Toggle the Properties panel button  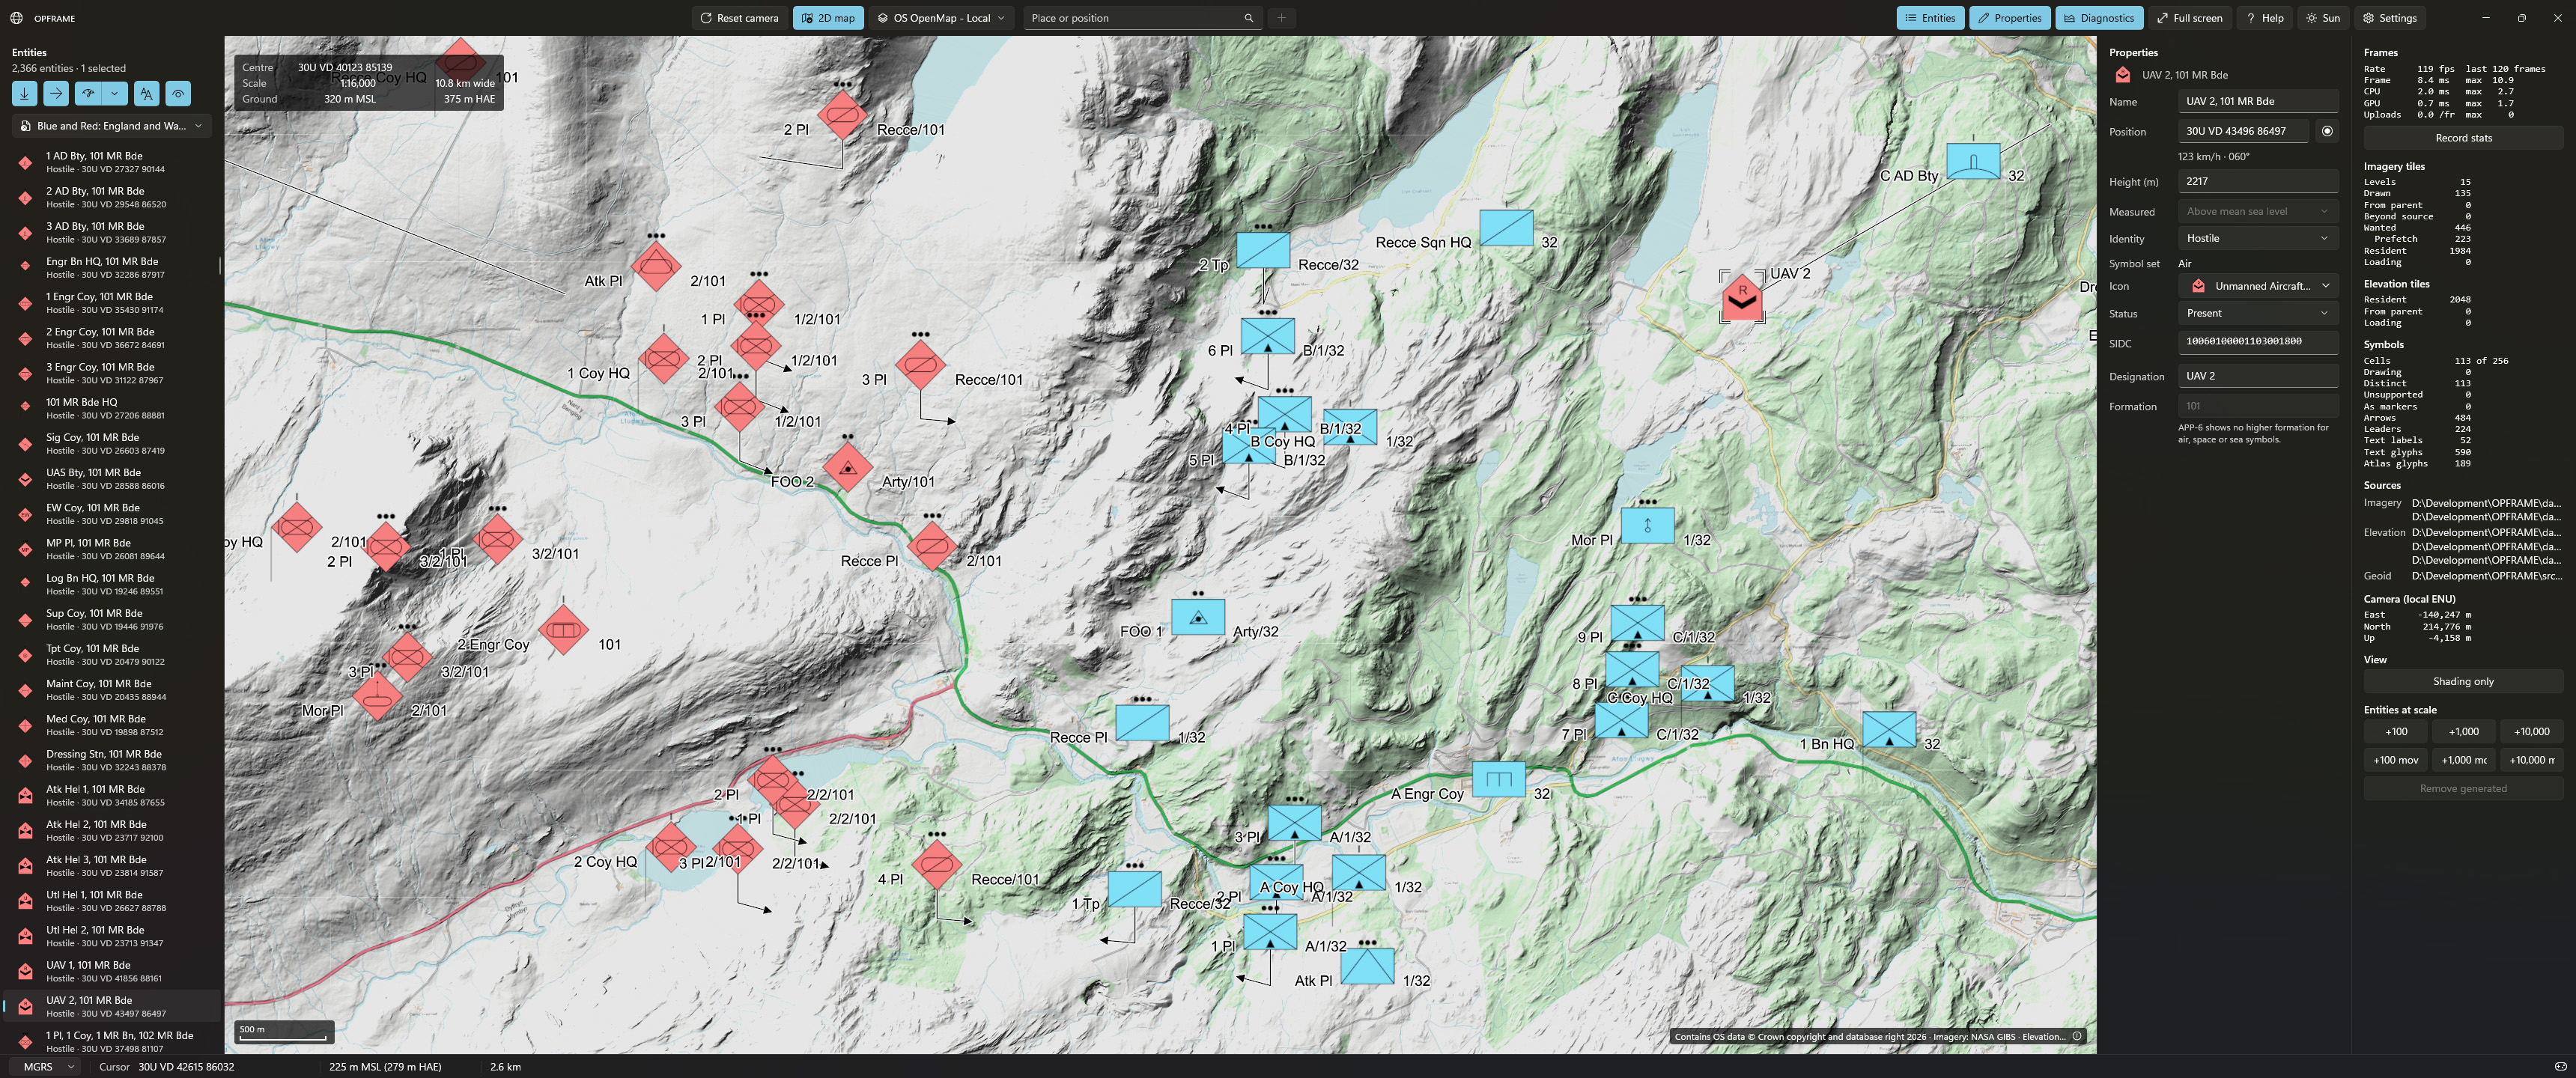point(2009,18)
